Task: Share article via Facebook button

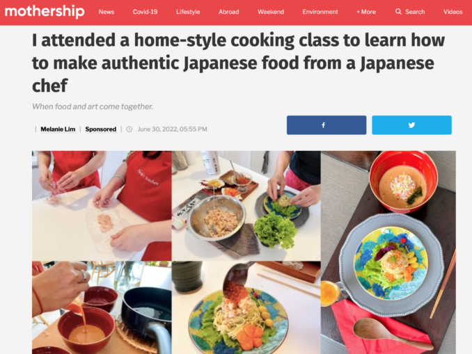Action: 327,125
